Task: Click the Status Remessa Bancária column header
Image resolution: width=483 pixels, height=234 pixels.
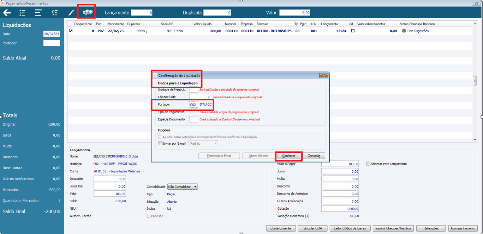Action: [418, 24]
